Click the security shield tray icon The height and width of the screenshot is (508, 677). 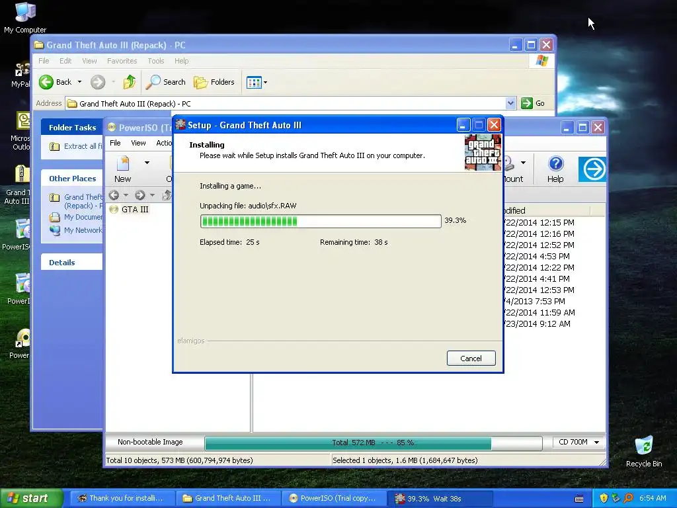coord(604,498)
